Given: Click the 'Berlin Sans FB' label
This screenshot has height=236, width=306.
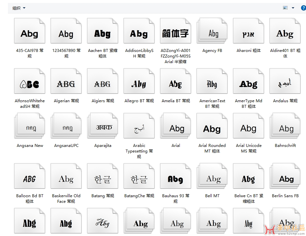Looking at the screenshot, I should click(285, 196).
